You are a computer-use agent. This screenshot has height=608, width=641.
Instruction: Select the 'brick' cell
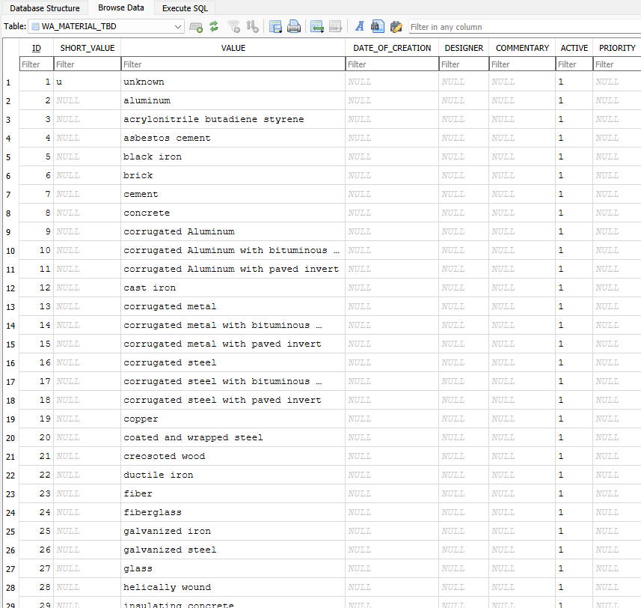click(x=233, y=175)
